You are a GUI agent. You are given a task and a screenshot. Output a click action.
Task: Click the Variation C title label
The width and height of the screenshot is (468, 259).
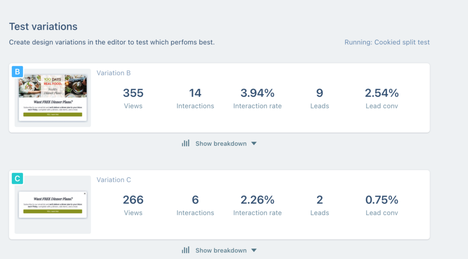[x=113, y=180]
